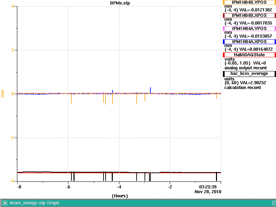The height and width of the screenshot is (207, 276).
Task: Select the IPM1H04B.YPOS legend entry
Action: 249,2
